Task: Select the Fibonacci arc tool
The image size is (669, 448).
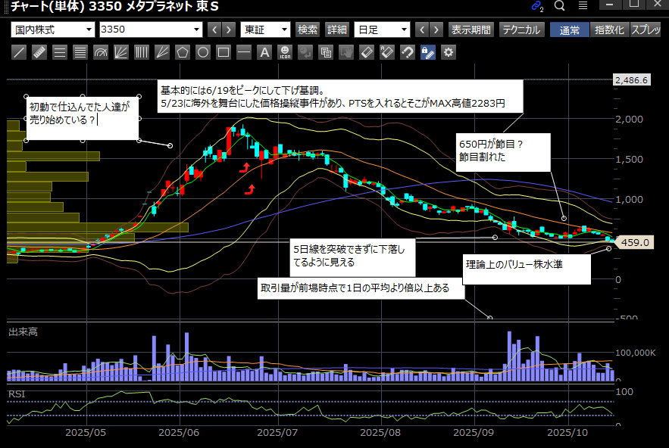Action: tap(101, 52)
